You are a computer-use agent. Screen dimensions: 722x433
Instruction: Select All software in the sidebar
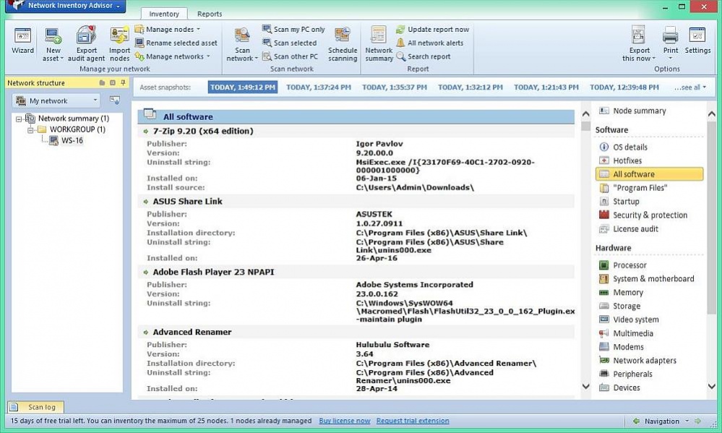[649, 174]
